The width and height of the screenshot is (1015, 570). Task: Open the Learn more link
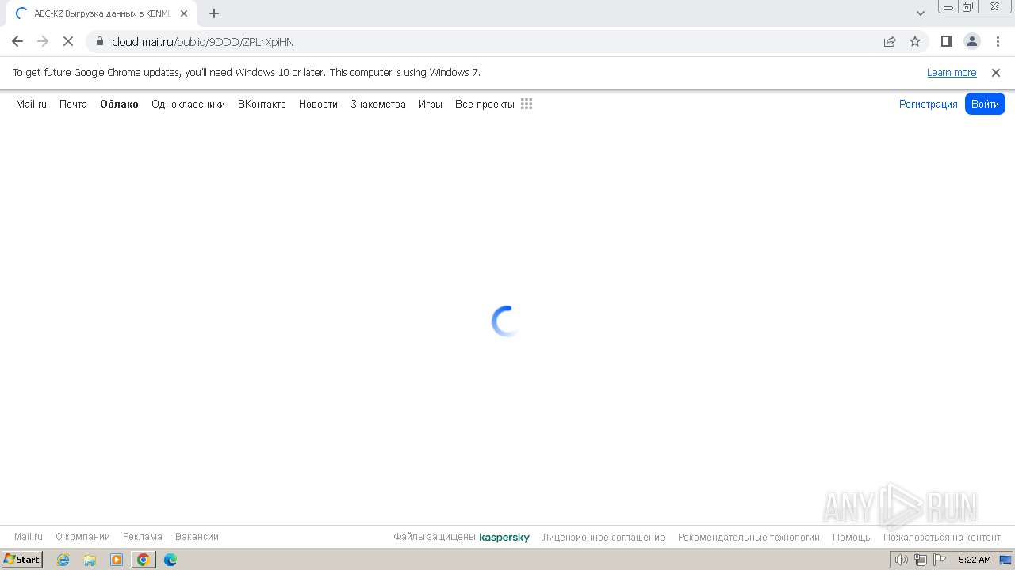pos(952,73)
